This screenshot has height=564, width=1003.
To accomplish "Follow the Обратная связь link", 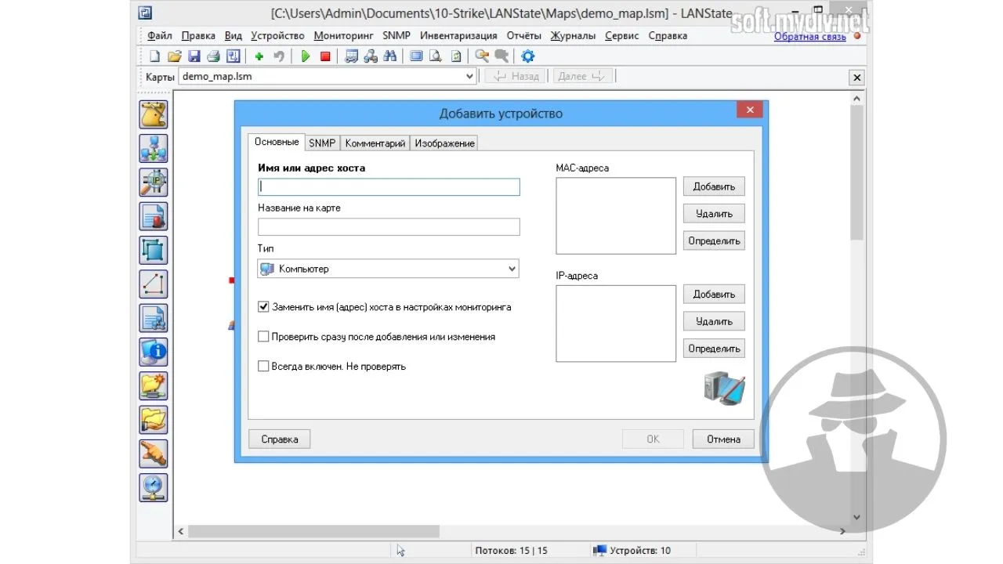I will click(x=810, y=36).
